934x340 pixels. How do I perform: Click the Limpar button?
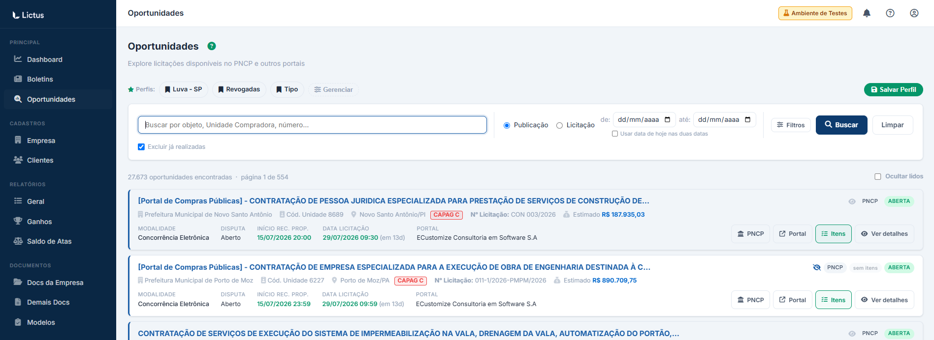point(892,125)
